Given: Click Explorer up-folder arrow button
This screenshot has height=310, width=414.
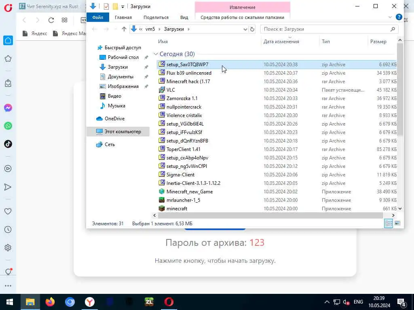Looking at the screenshot, I should tap(124, 29).
